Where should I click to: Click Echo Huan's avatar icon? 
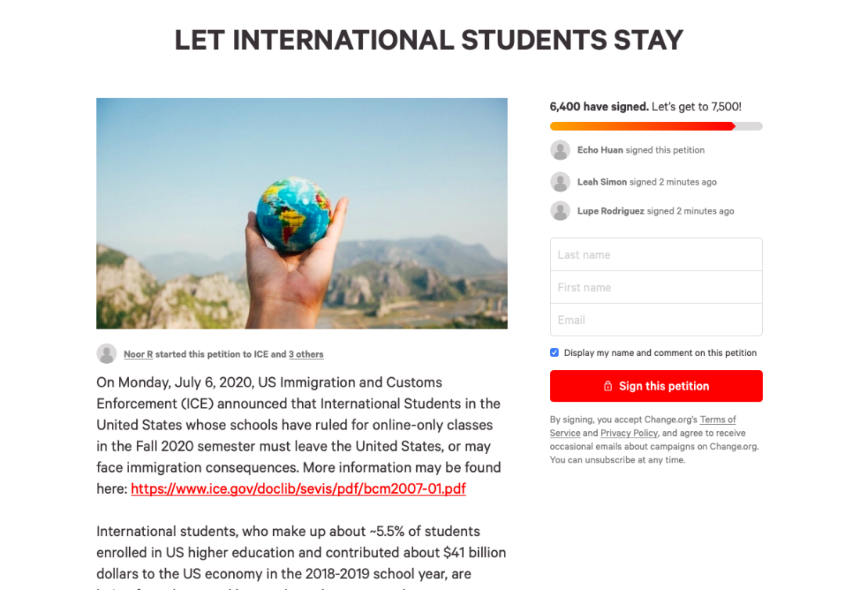pos(560,150)
